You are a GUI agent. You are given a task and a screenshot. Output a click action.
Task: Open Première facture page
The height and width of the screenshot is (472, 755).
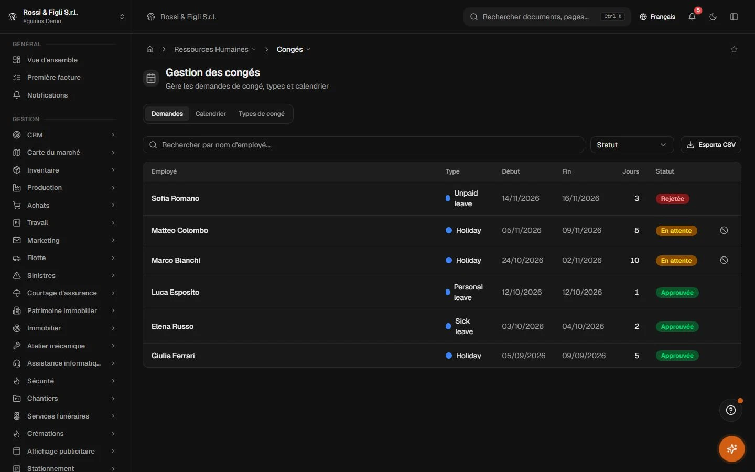pos(64,77)
